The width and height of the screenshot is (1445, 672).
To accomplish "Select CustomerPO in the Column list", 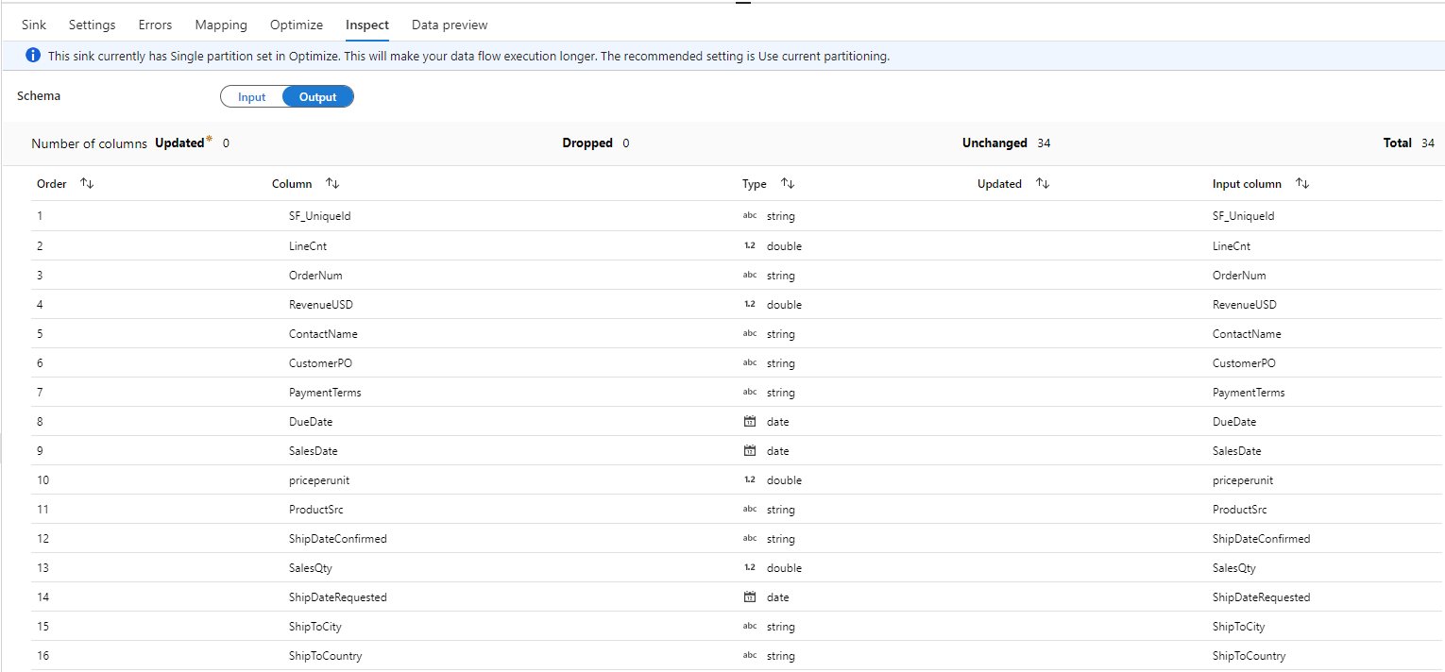I will 320,363.
